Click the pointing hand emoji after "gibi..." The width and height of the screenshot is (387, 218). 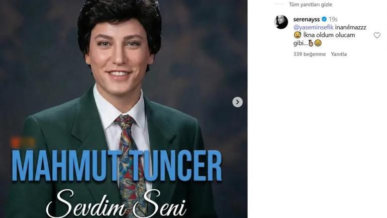pyautogui.click(x=311, y=43)
